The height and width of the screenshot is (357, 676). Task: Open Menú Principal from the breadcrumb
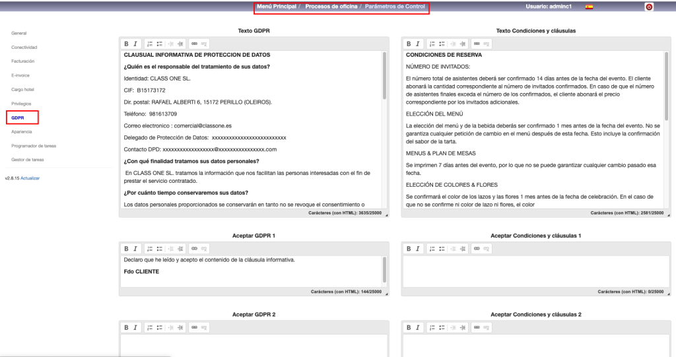pos(276,6)
